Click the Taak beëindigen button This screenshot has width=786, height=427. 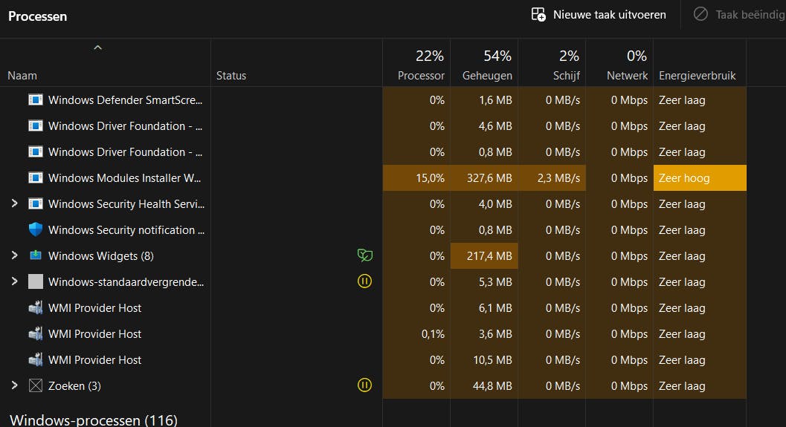(740, 15)
